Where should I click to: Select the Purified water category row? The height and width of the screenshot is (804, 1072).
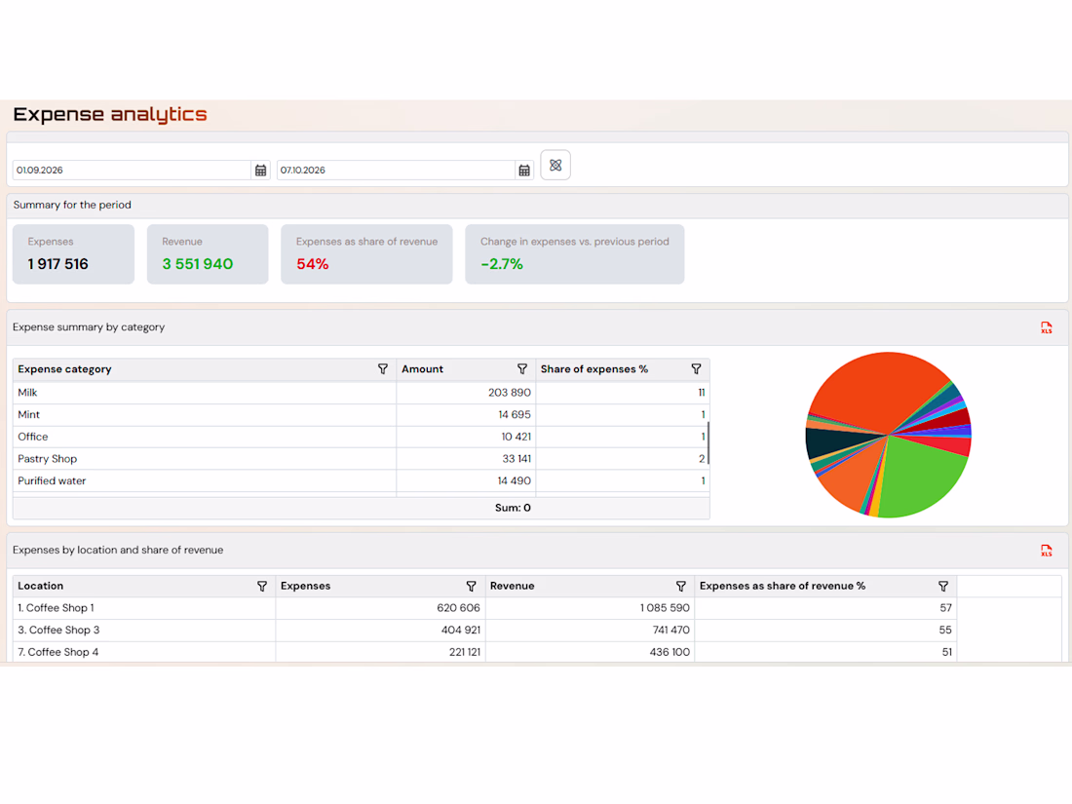pos(361,480)
